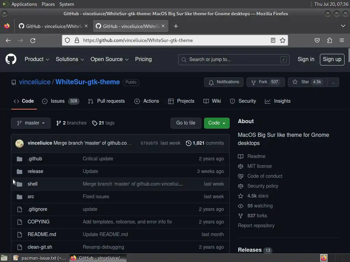View the 21 tags link
The image size is (350, 262).
click(x=103, y=123)
